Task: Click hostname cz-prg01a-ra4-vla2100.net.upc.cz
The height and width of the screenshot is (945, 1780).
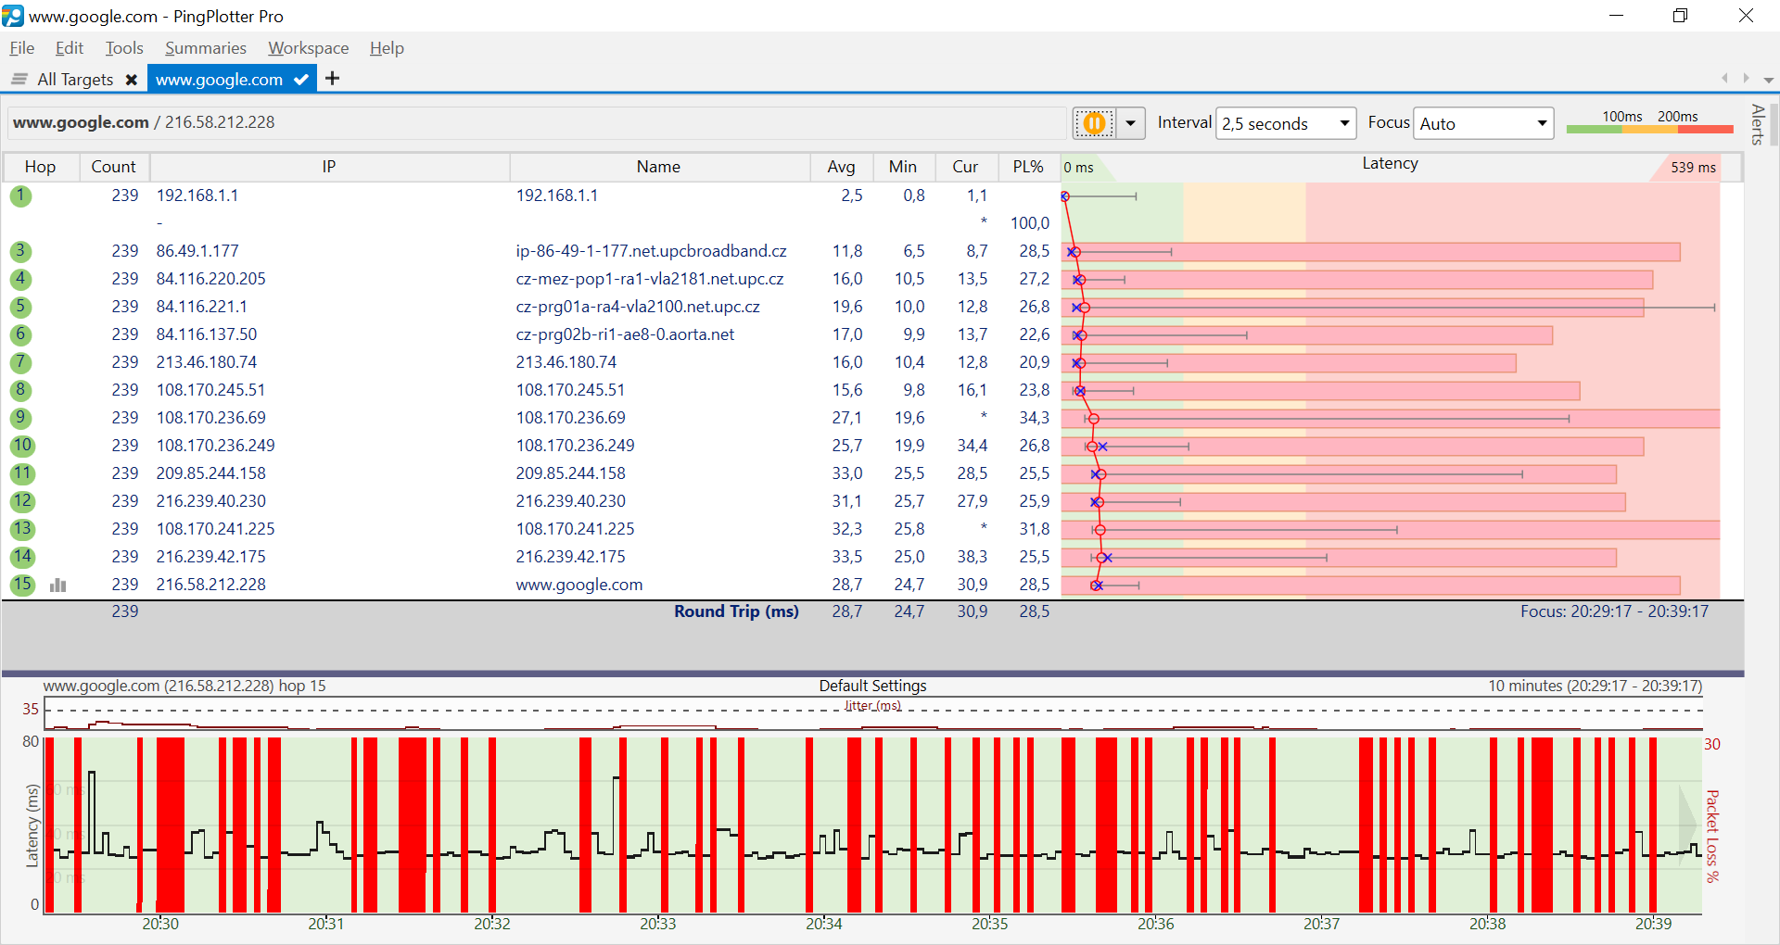Action: (638, 307)
